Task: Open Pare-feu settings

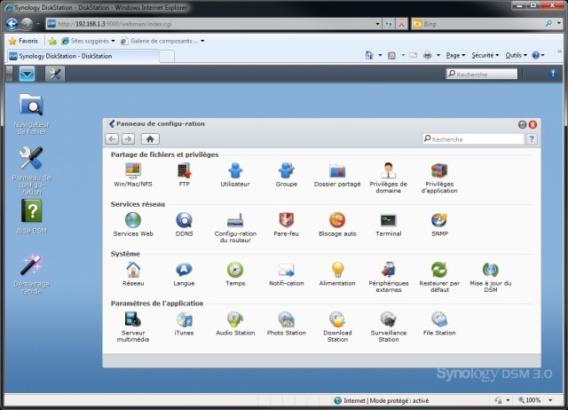Action: coord(286,225)
